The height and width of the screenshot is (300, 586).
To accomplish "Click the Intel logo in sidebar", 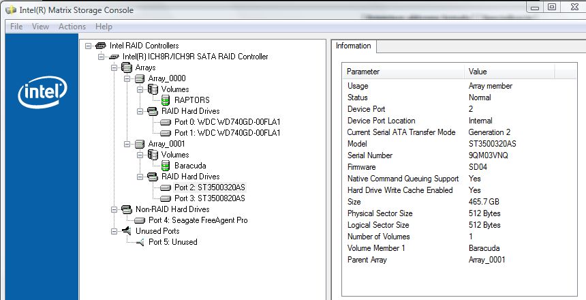I will (42, 92).
